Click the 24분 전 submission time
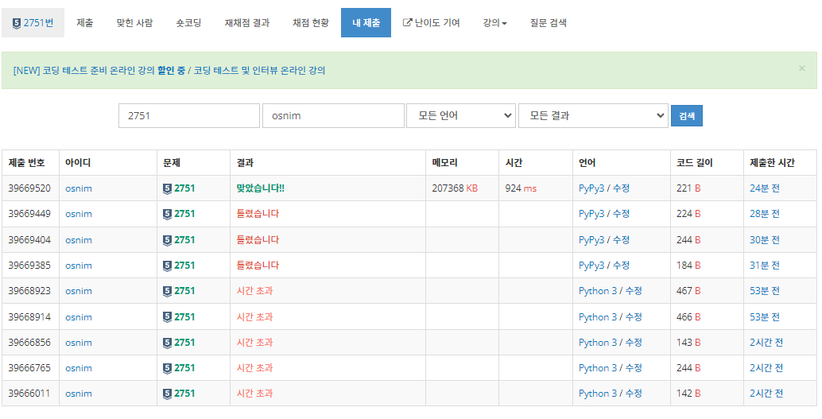This screenshot has height=419, width=822. [x=764, y=188]
